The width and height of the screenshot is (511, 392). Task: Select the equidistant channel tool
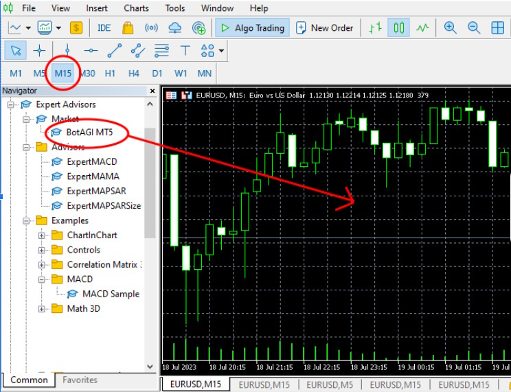coord(138,51)
